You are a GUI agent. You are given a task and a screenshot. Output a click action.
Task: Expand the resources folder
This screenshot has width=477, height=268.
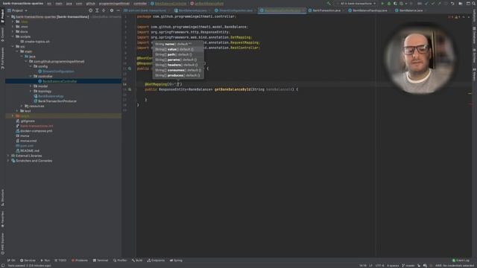(x=22, y=106)
